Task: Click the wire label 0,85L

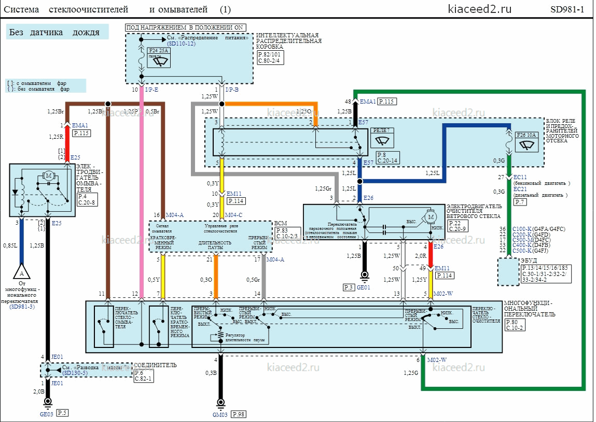Action: click(x=11, y=246)
